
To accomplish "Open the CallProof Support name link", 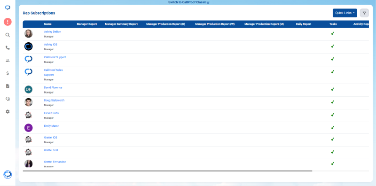I will 55,57.
